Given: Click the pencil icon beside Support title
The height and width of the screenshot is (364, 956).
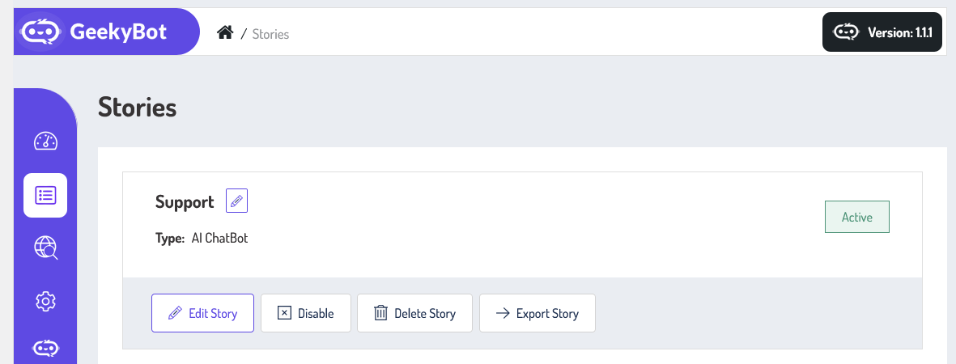Looking at the screenshot, I should point(236,201).
